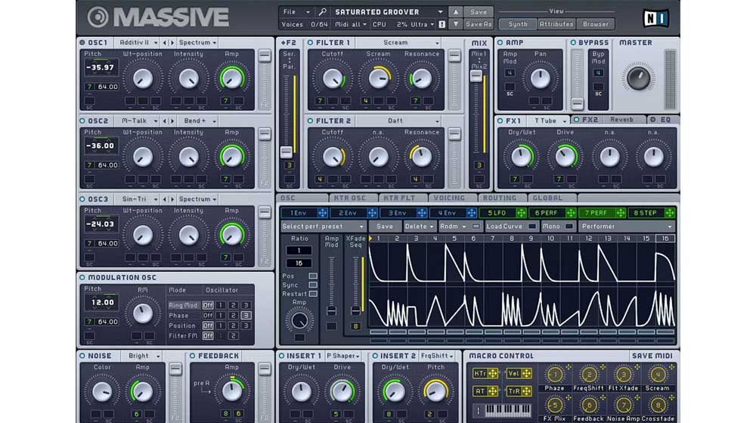The image size is (756, 423).
Task: Click the 6 PERF drag-cross modulation handle
Action: point(570,212)
